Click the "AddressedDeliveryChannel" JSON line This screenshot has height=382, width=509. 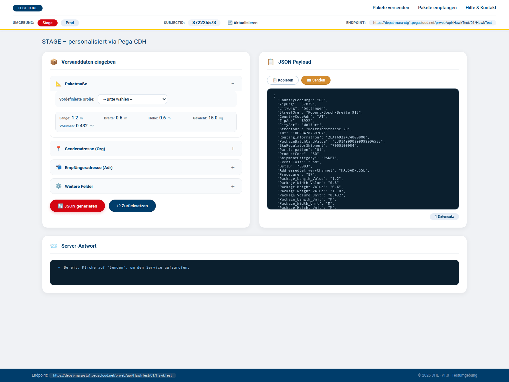(x=324, y=170)
